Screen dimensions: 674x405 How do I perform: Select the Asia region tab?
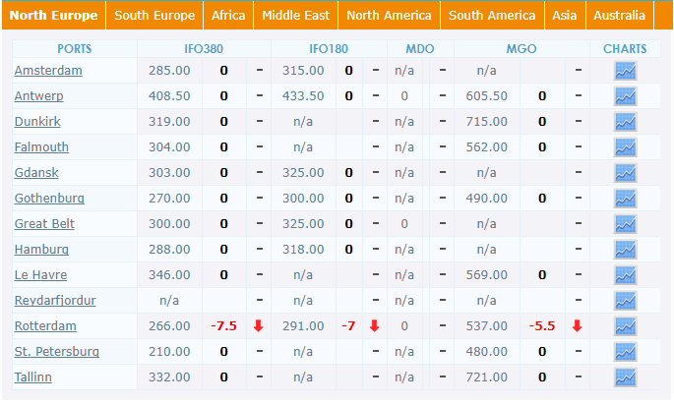[x=565, y=16]
